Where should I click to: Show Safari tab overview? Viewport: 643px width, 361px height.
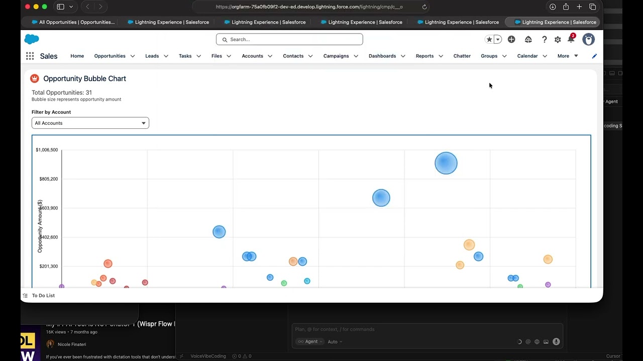pyautogui.click(x=593, y=7)
